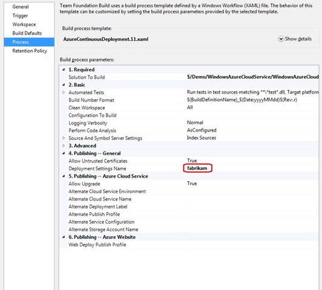This screenshot has height=290, width=322.
Task: Click the Perform Code Analysis label
Action: click(x=92, y=130)
